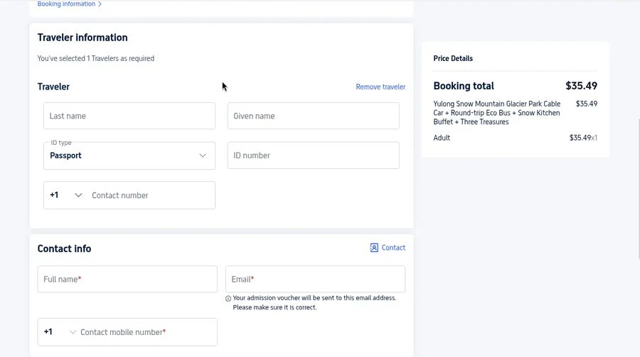Image resolution: width=640 pixels, height=357 pixels.
Task: Open the Booking information link
Action: click(69, 4)
